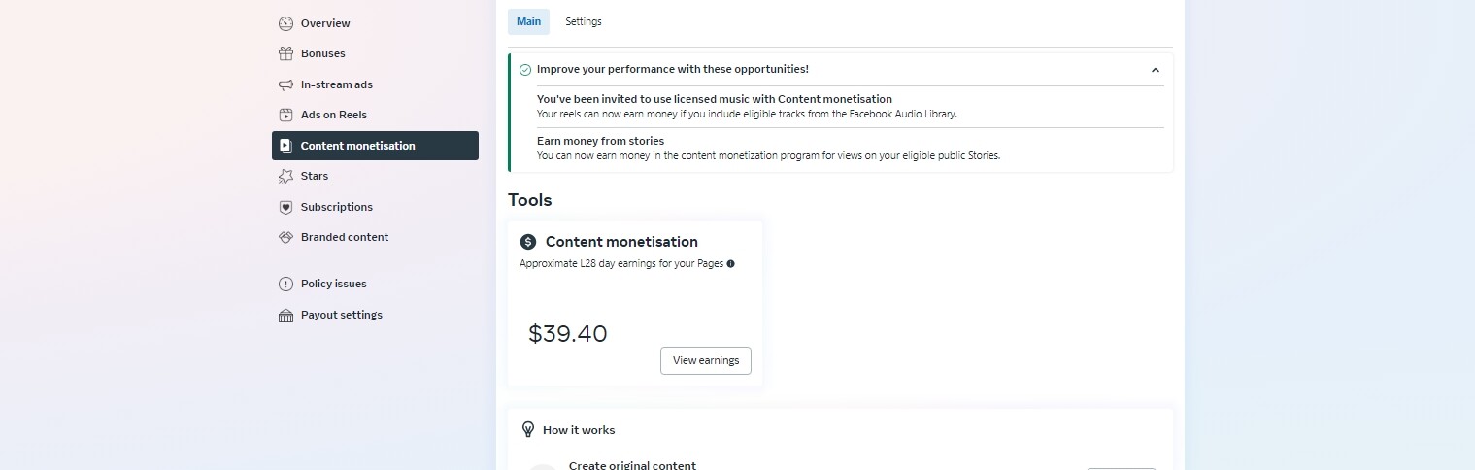Collapse the opportunities panel chevron

[1156, 70]
